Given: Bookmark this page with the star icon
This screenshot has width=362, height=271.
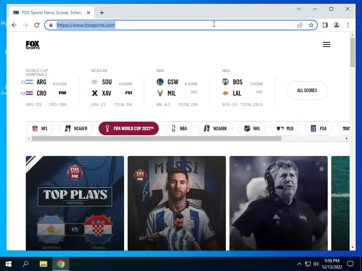Looking at the screenshot, I should (311, 25).
